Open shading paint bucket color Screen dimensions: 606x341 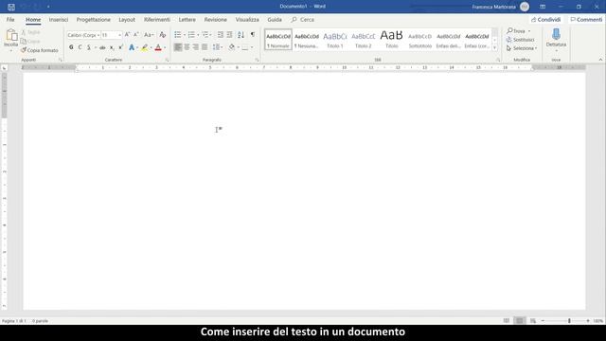[231, 47]
